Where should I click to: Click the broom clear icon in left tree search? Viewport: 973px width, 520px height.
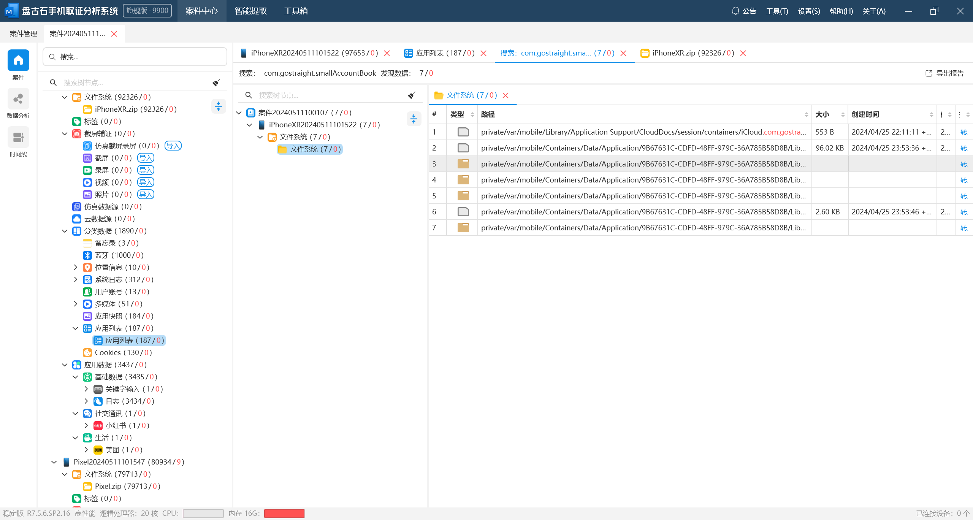[216, 82]
